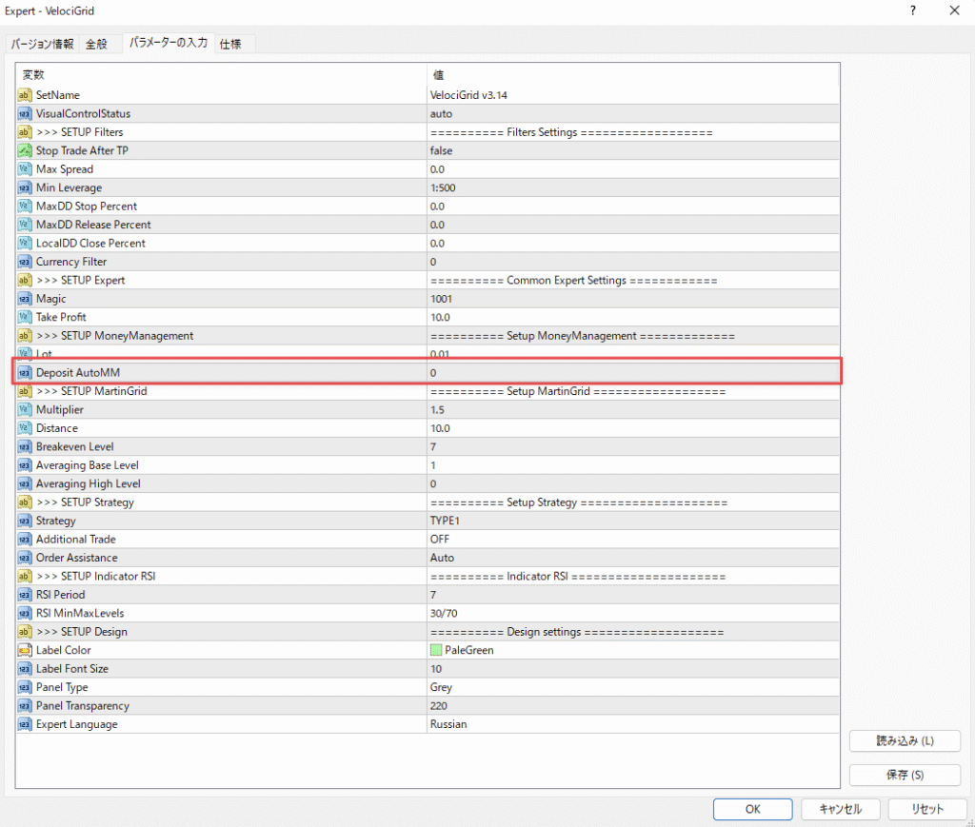Switch to the 全般 tab
This screenshot has width=975, height=827.
96,44
